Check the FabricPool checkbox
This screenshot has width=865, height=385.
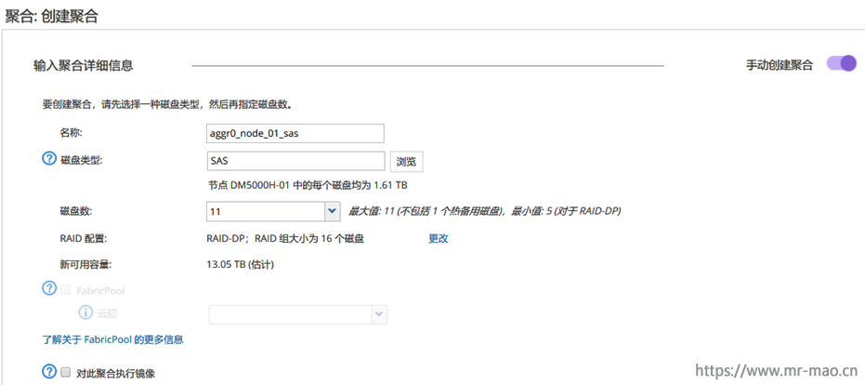click(x=66, y=289)
